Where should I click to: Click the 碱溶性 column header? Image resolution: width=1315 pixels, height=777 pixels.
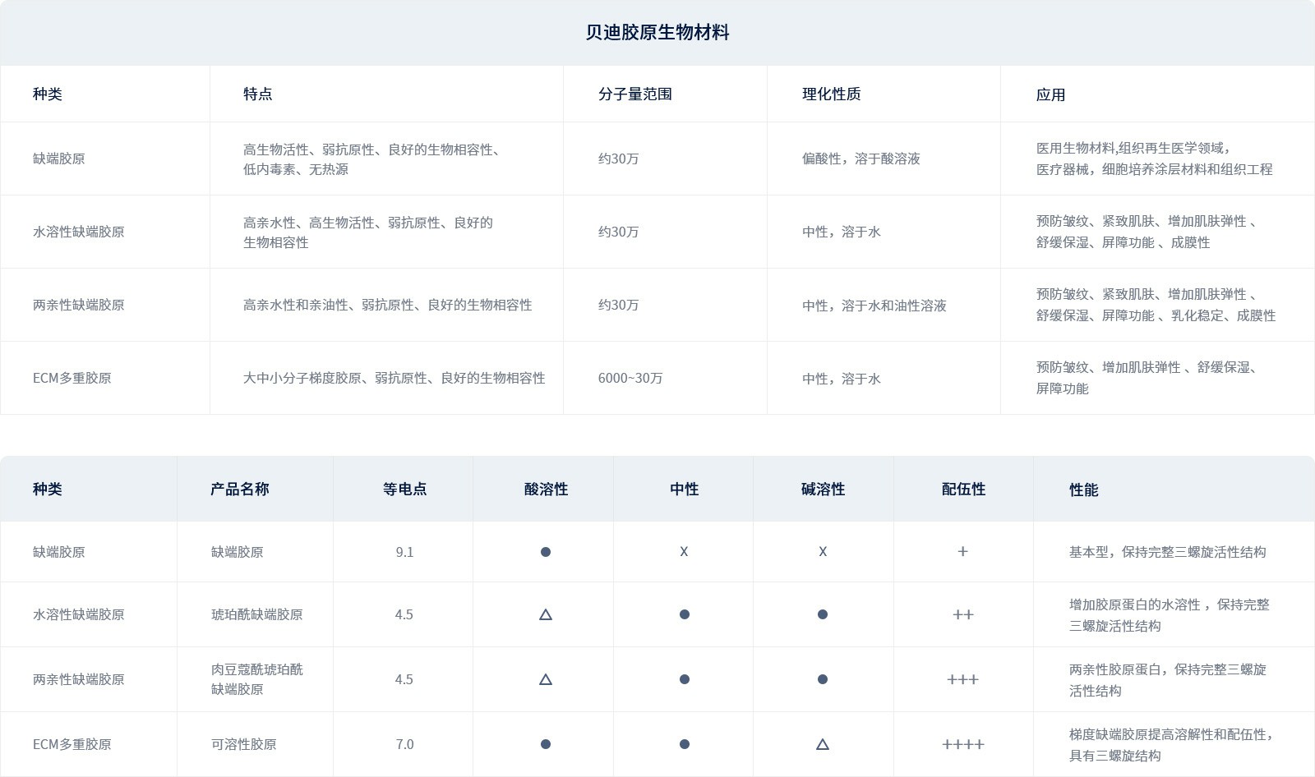tap(823, 489)
